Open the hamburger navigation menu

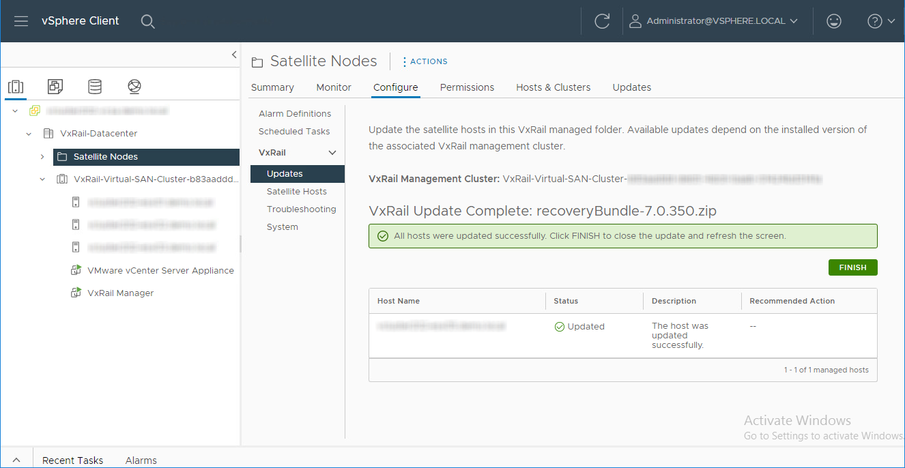pyautogui.click(x=21, y=21)
